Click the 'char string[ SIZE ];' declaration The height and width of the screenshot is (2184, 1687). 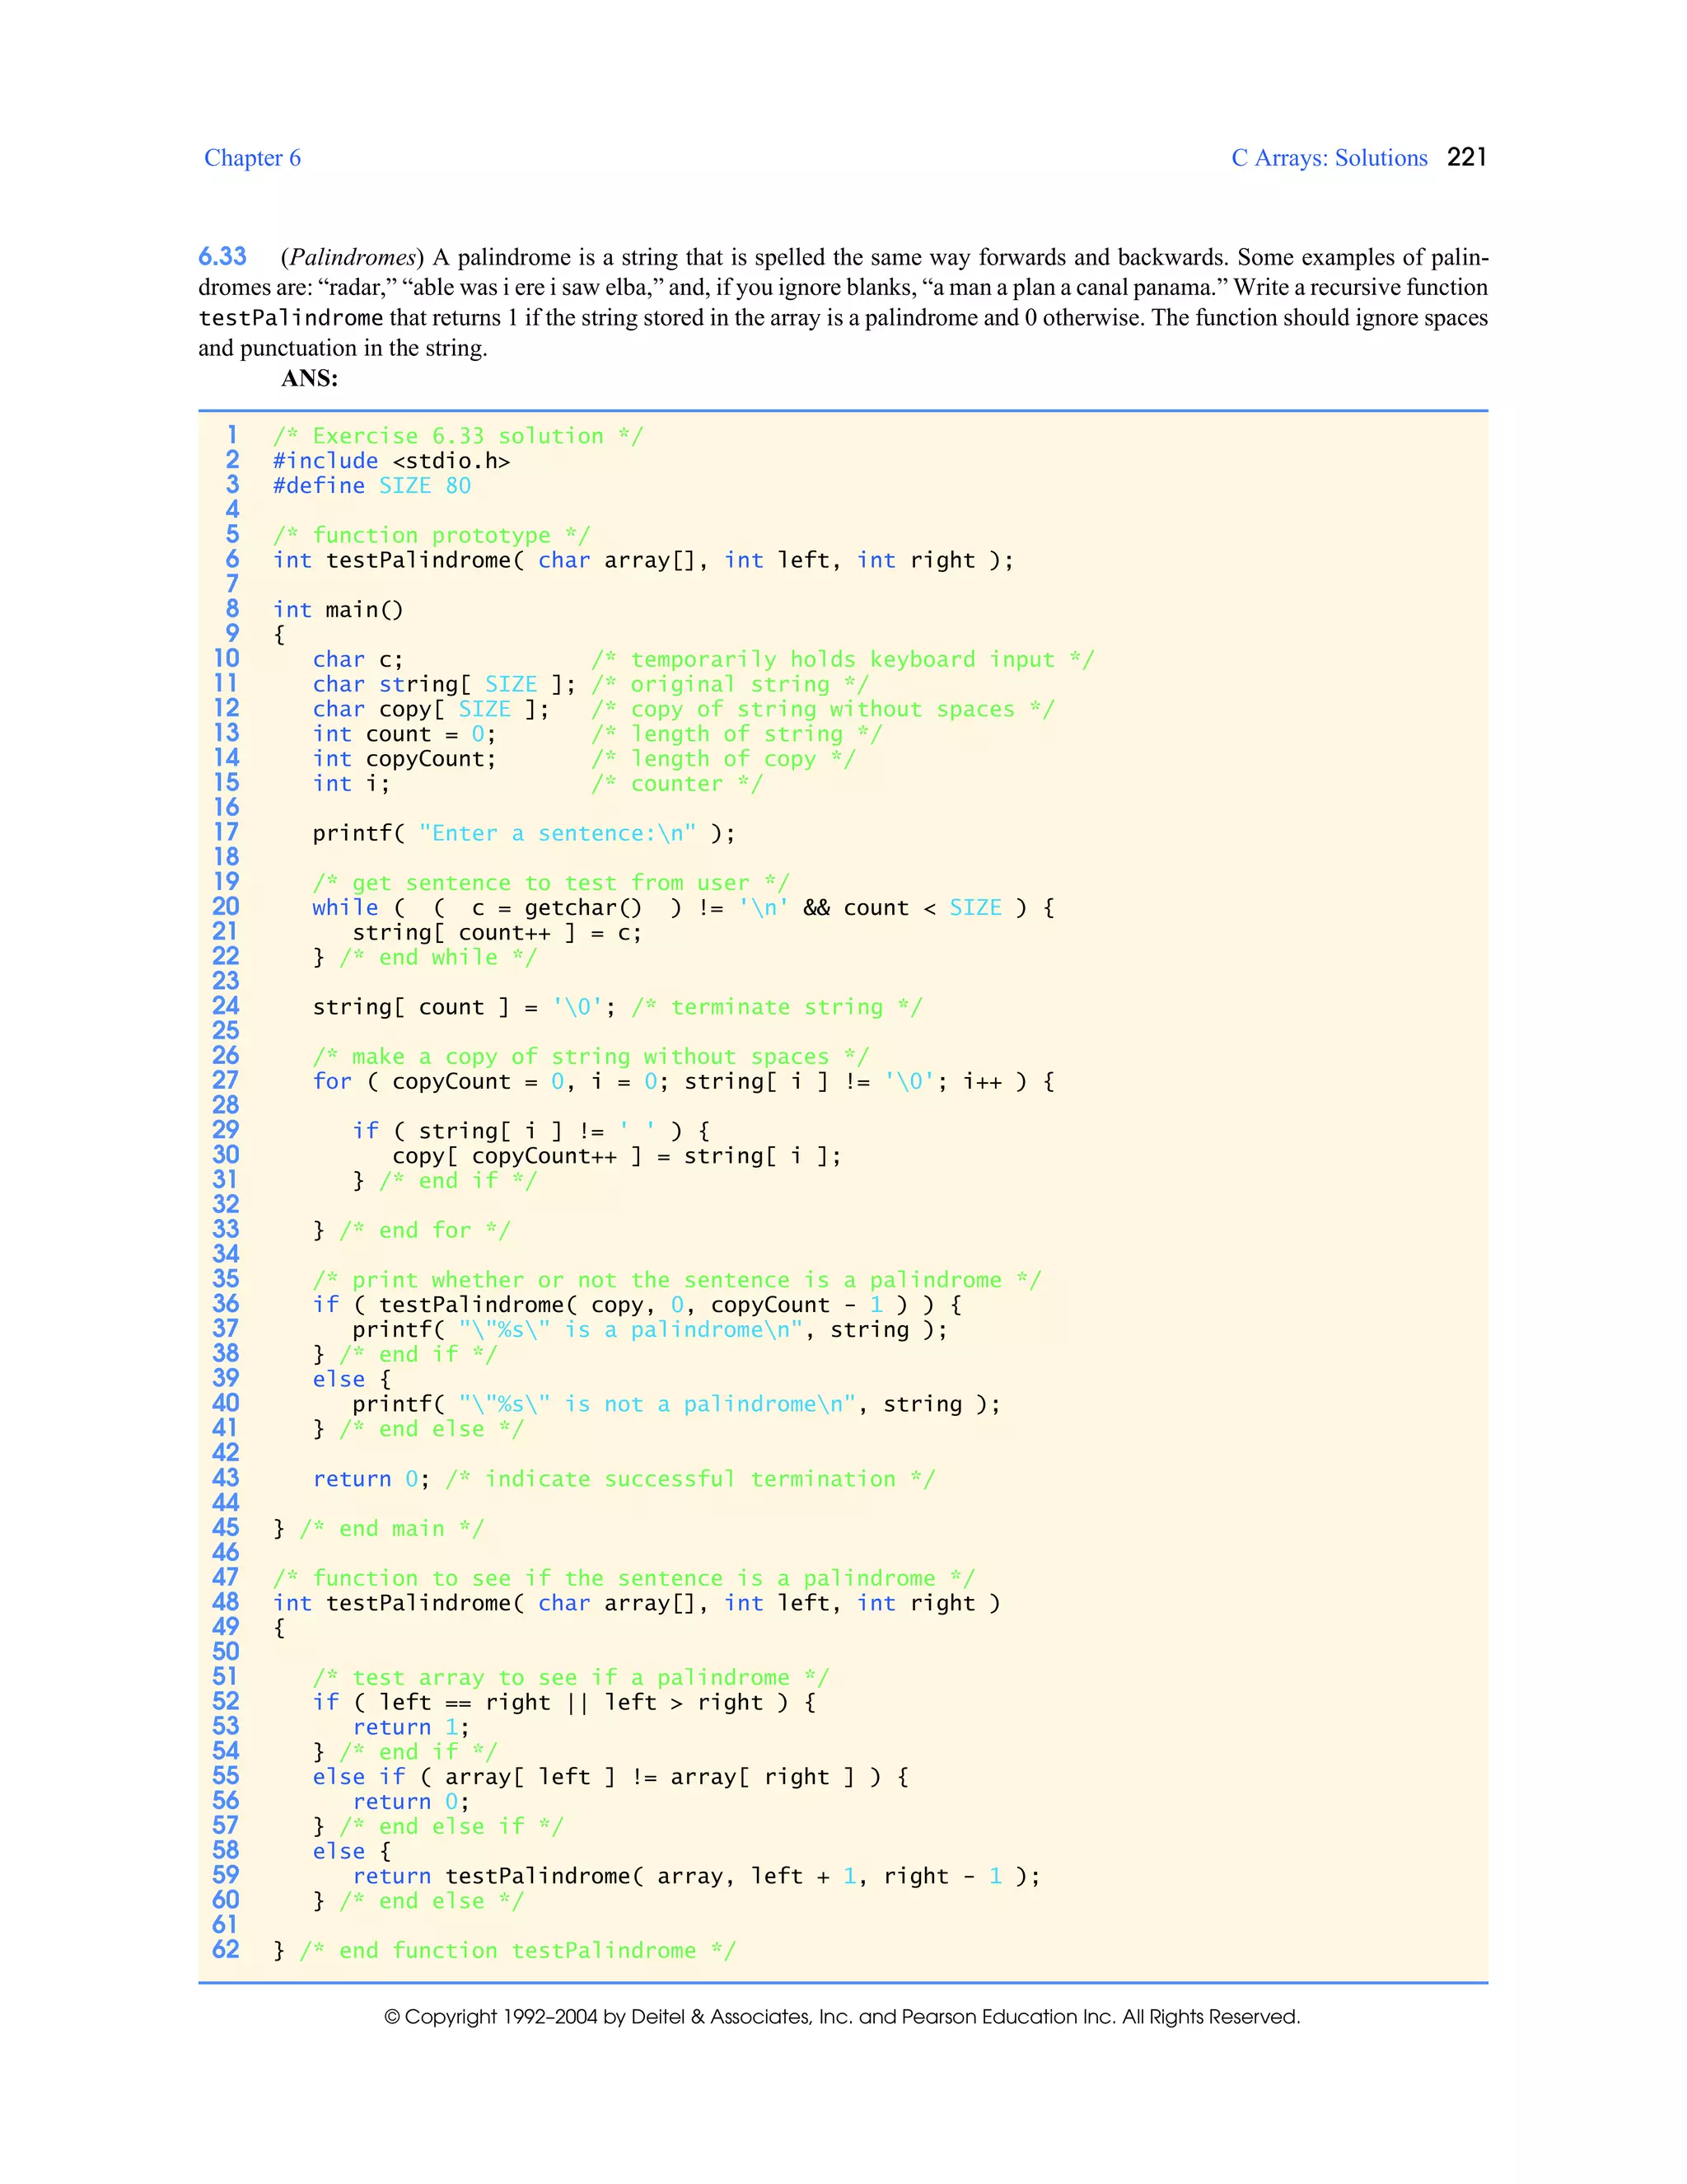tap(445, 685)
